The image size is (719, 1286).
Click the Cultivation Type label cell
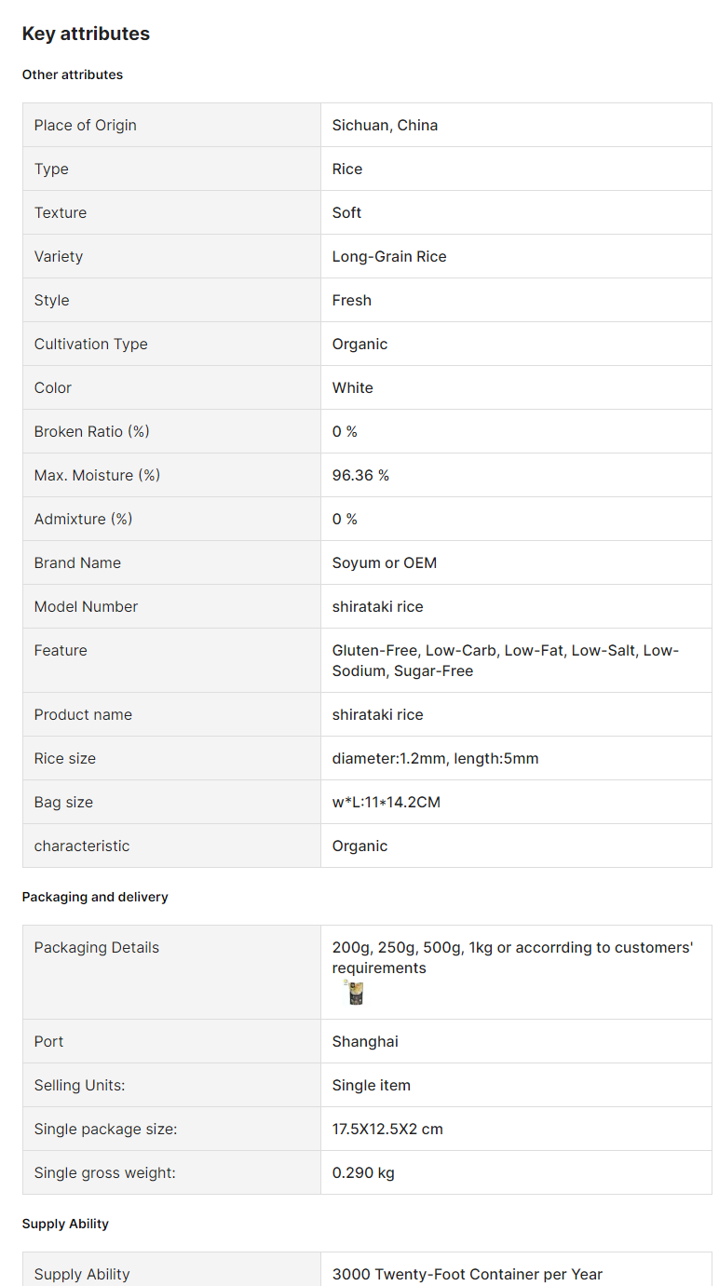pos(171,344)
